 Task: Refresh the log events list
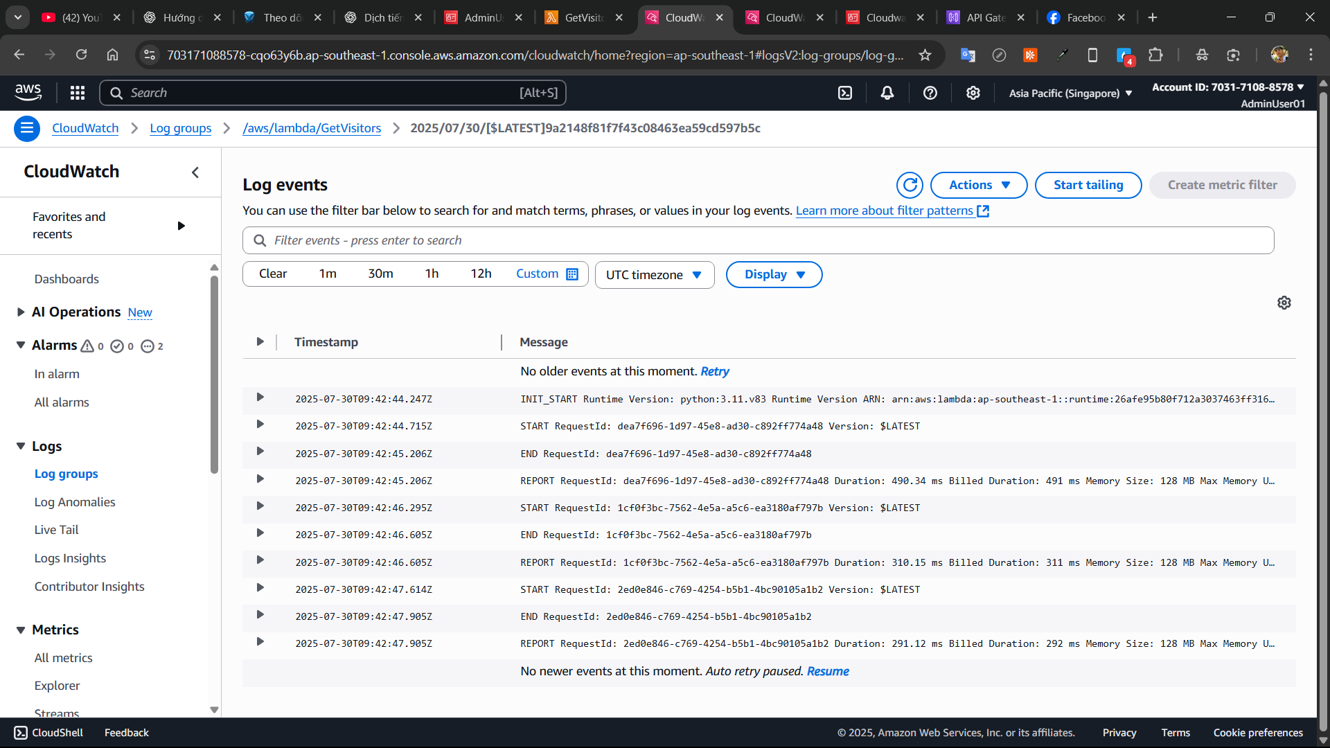click(910, 185)
